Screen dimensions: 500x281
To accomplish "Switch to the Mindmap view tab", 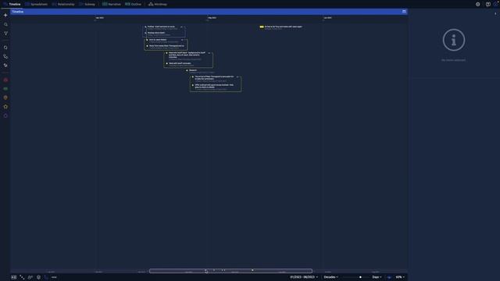I will pos(158,4).
